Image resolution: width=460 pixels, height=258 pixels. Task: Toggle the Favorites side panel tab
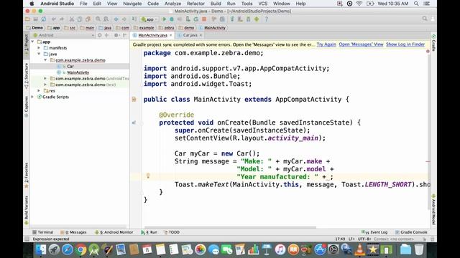coord(27,175)
